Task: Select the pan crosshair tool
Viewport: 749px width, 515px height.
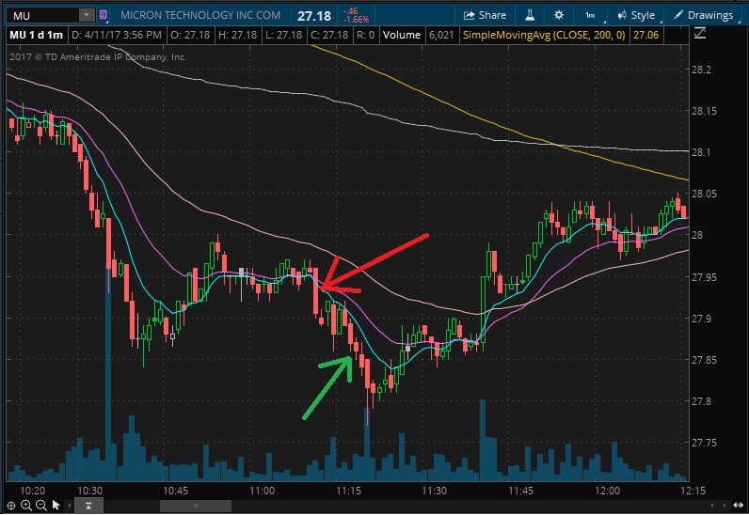Action: [x=11, y=506]
